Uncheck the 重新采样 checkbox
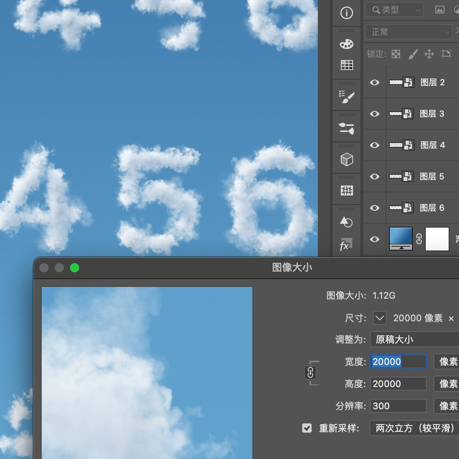The width and height of the screenshot is (459, 459). point(307,428)
